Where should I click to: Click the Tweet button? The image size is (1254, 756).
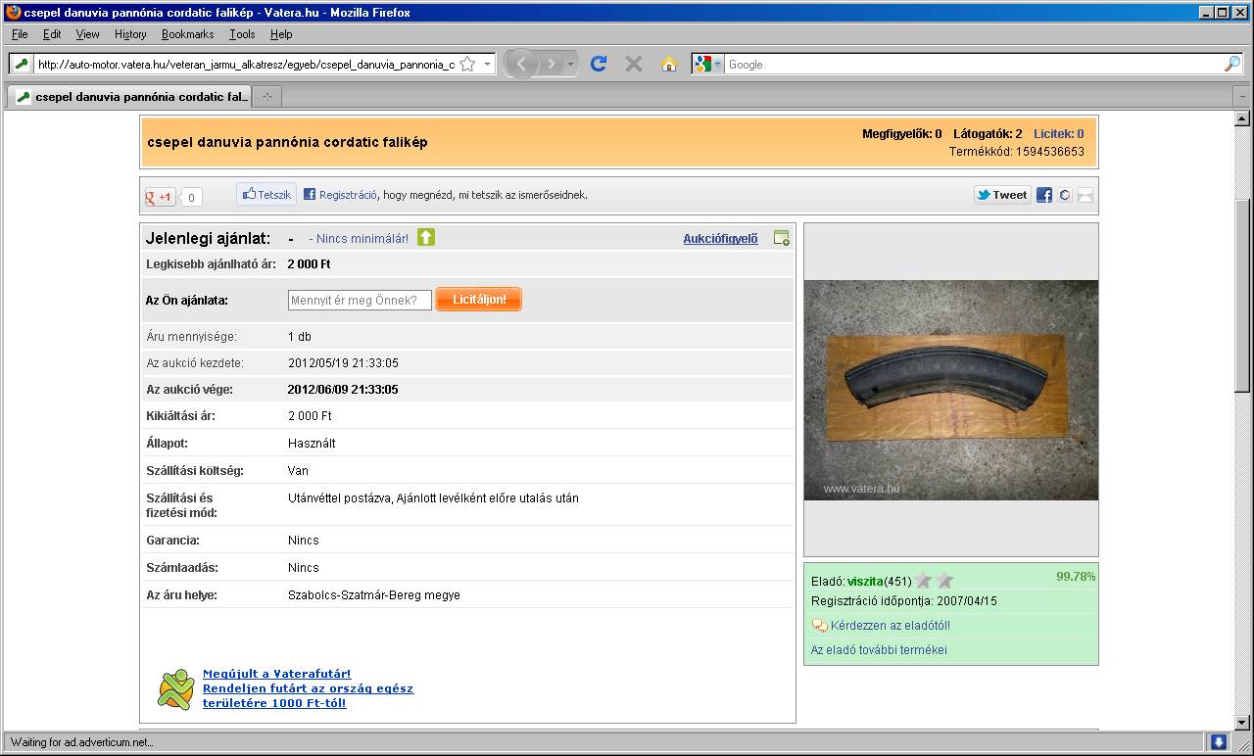click(x=1000, y=195)
